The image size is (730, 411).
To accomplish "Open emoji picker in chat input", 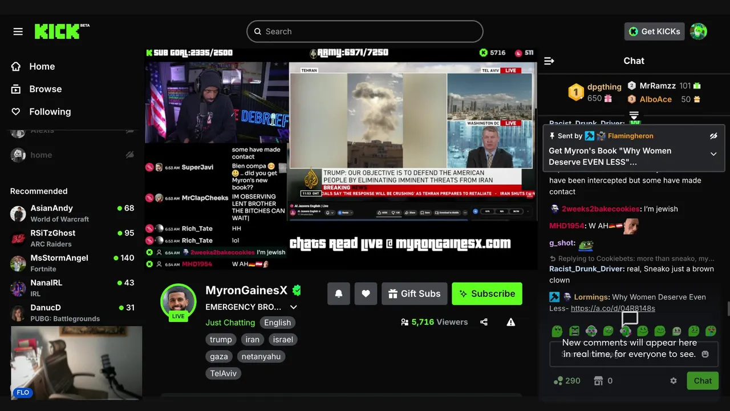I will coord(705,354).
